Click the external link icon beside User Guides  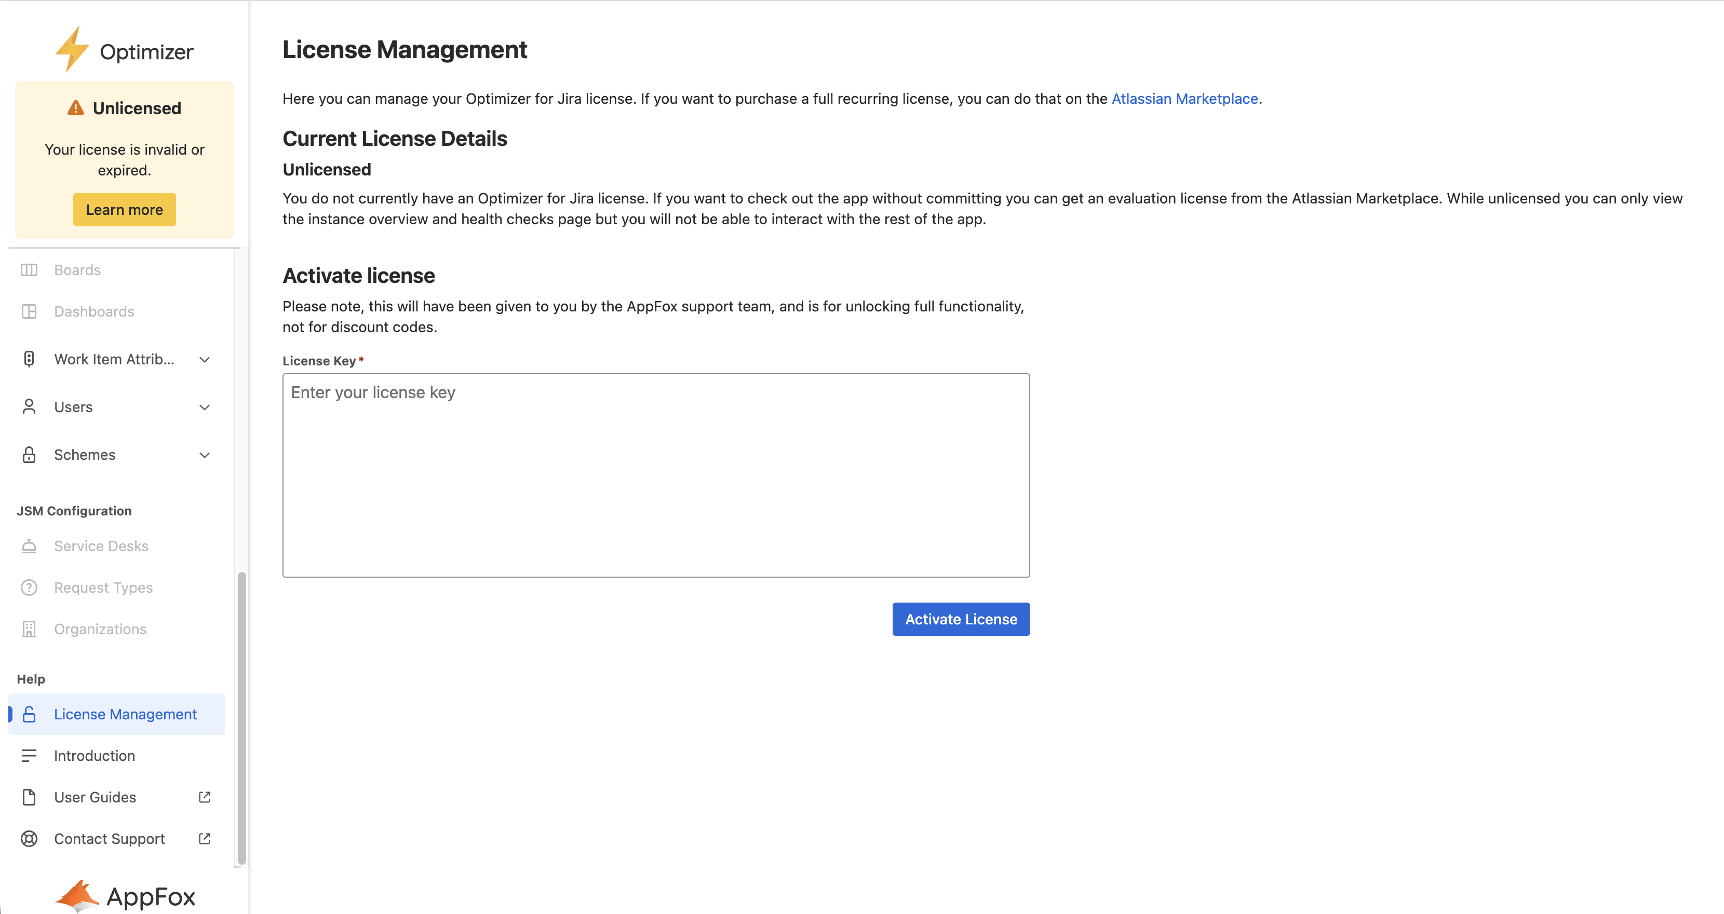tap(204, 797)
